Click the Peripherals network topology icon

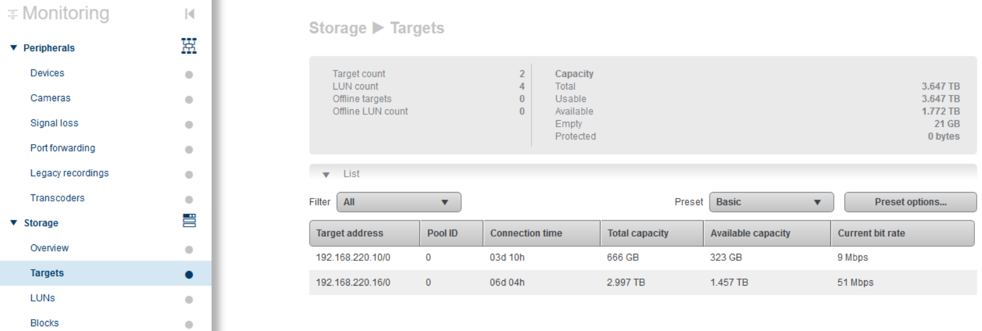(x=189, y=46)
